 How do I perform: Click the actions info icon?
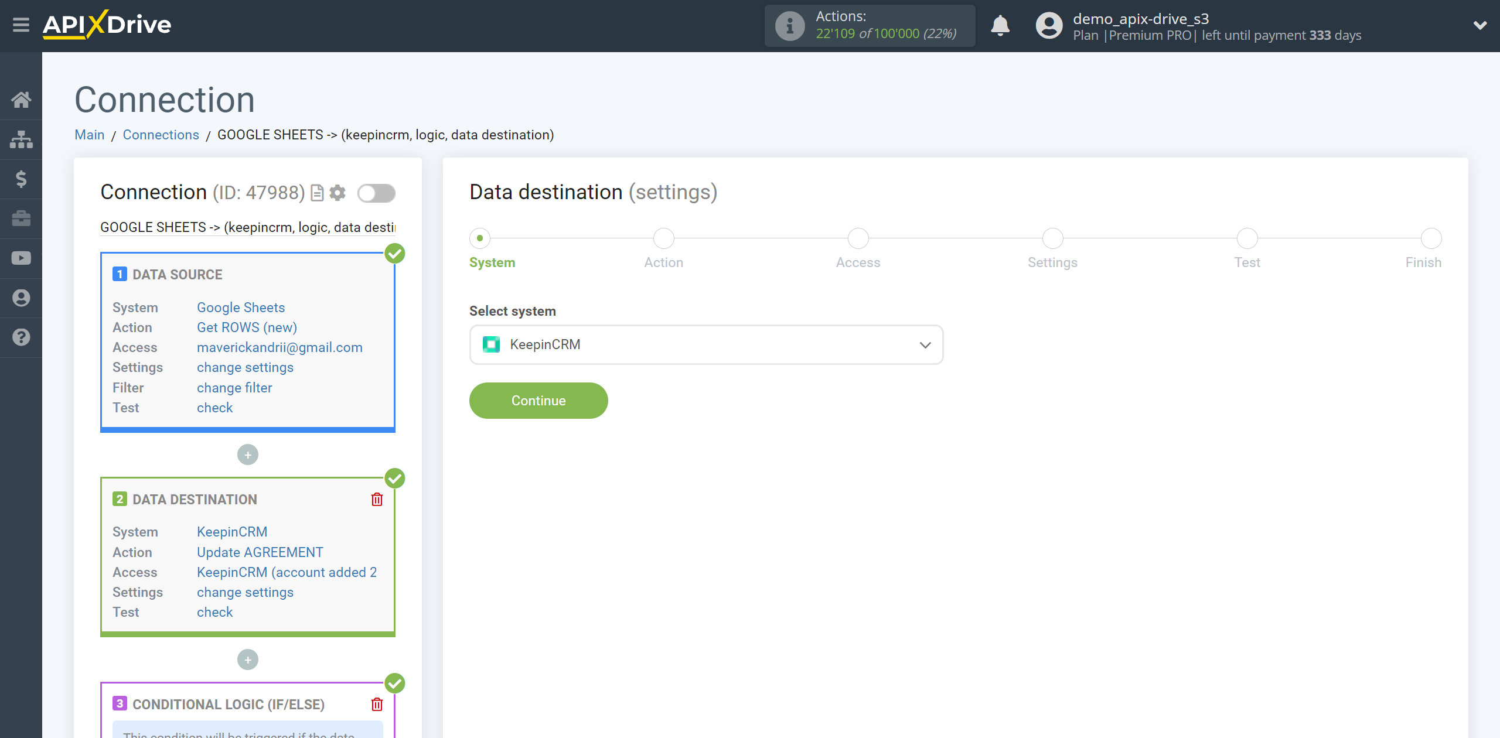click(x=789, y=26)
